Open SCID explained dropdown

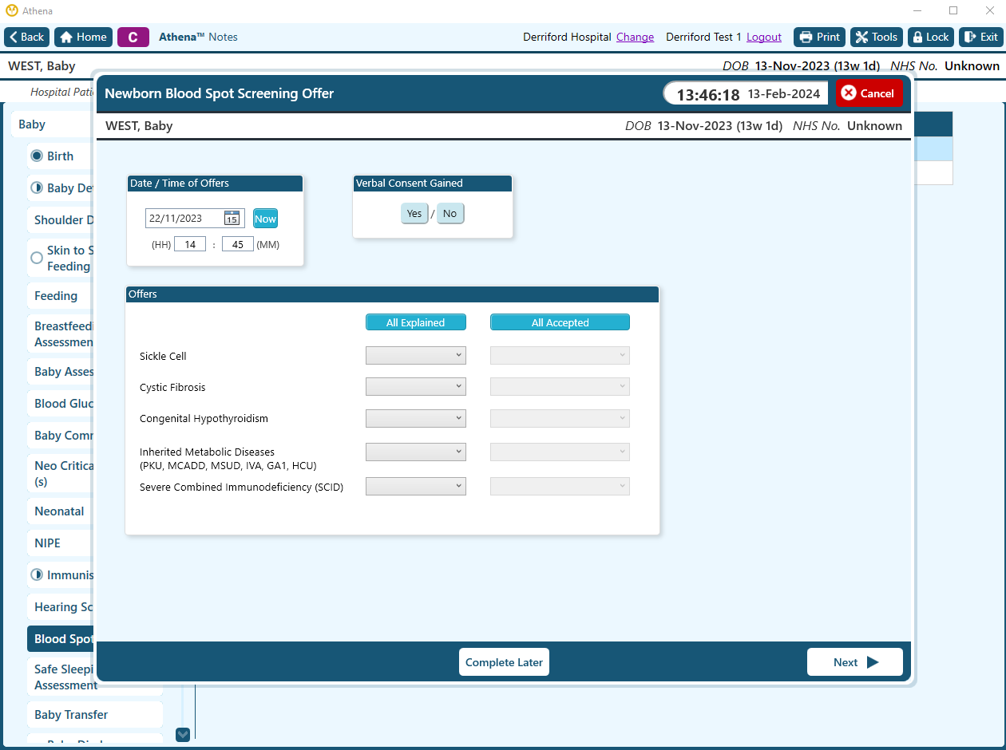pos(415,486)
